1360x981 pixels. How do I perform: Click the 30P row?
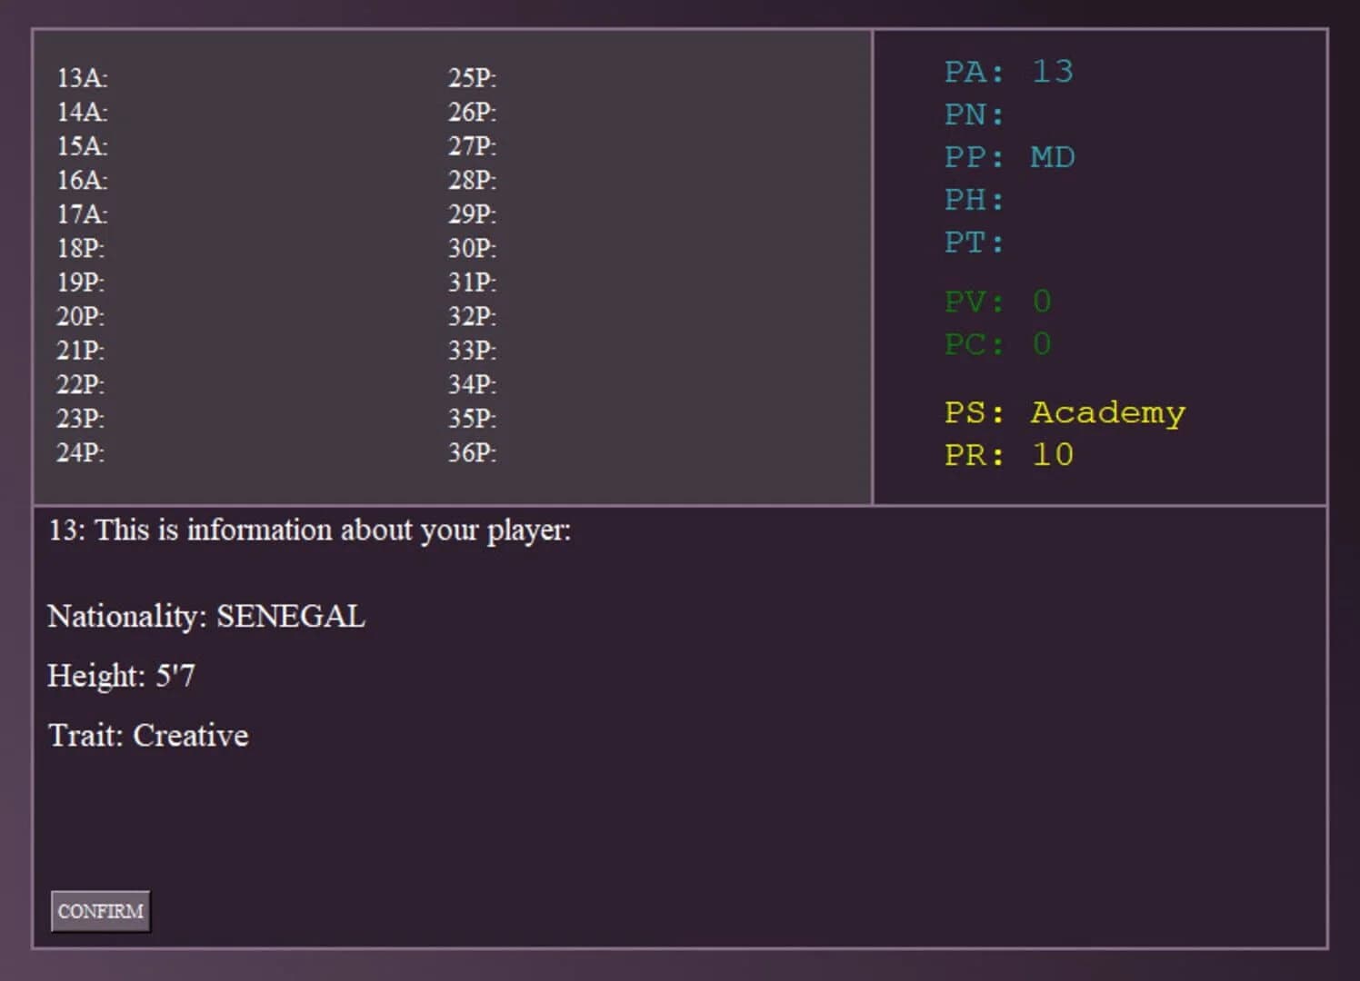[472, 249]
